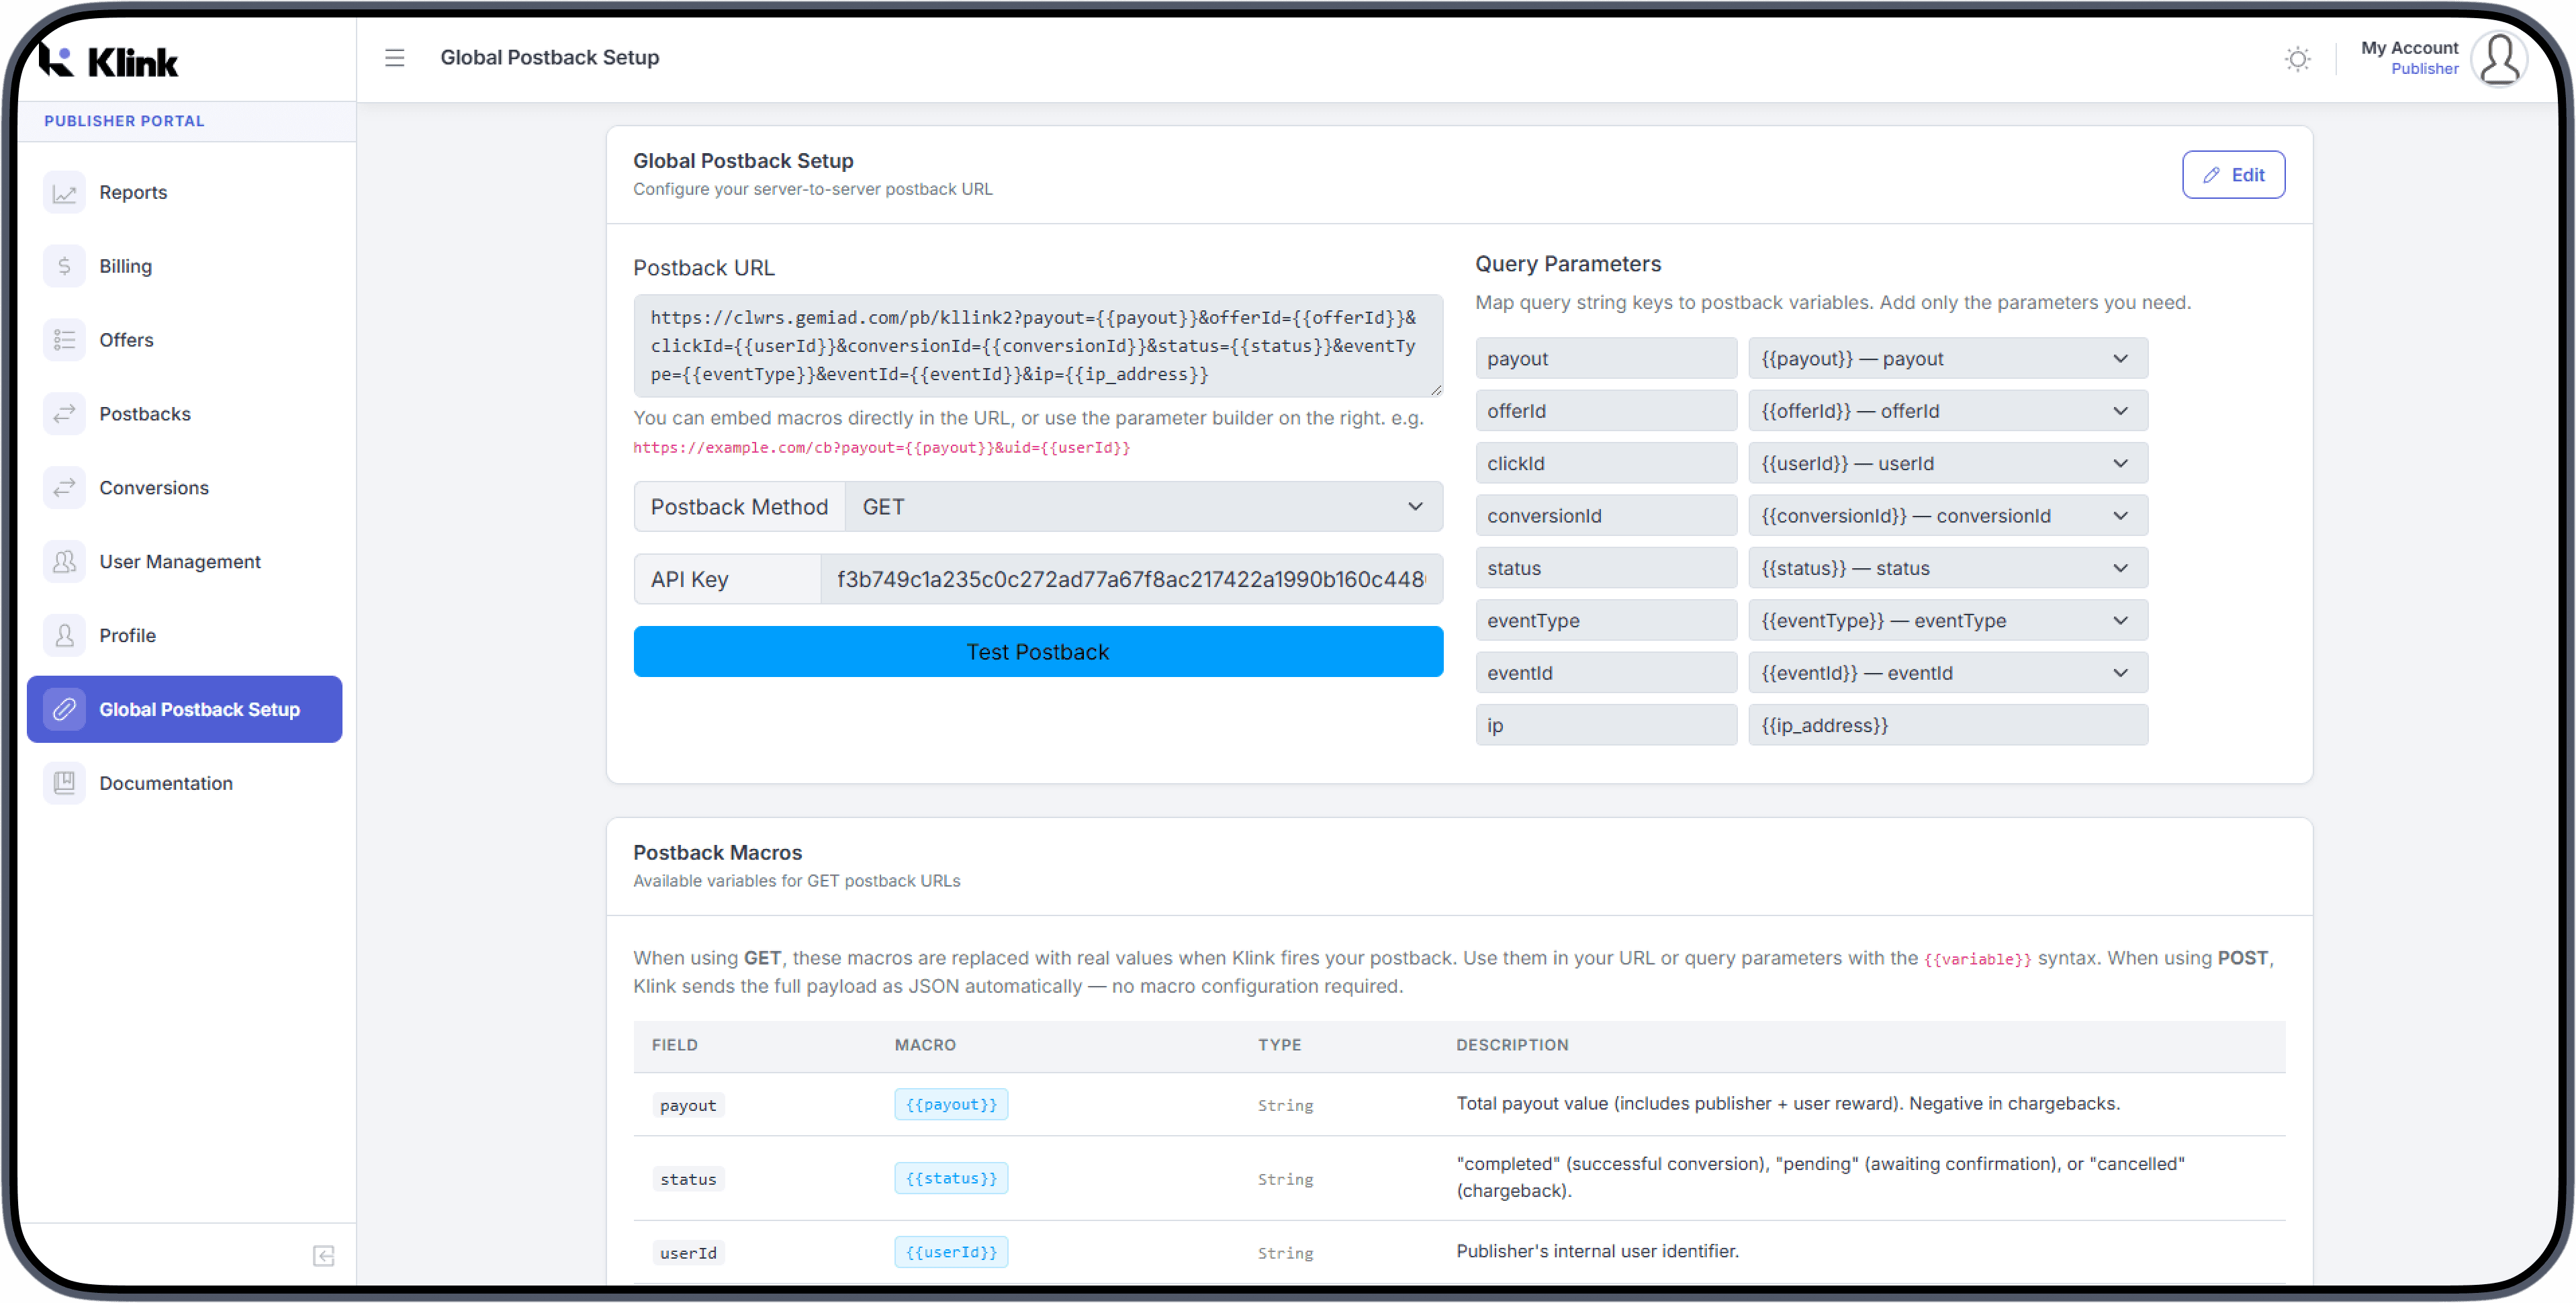This screenshot has height=1303, width=2576.
Task: Expand the {{eventType}} mapping dropdown
Action: [x=1946, y=621]
